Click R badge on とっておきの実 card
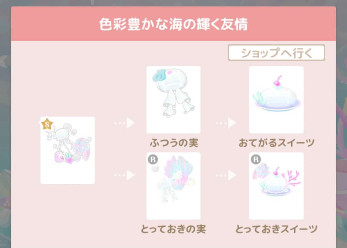This screenshot has width=347, height=248. [153, 159]
